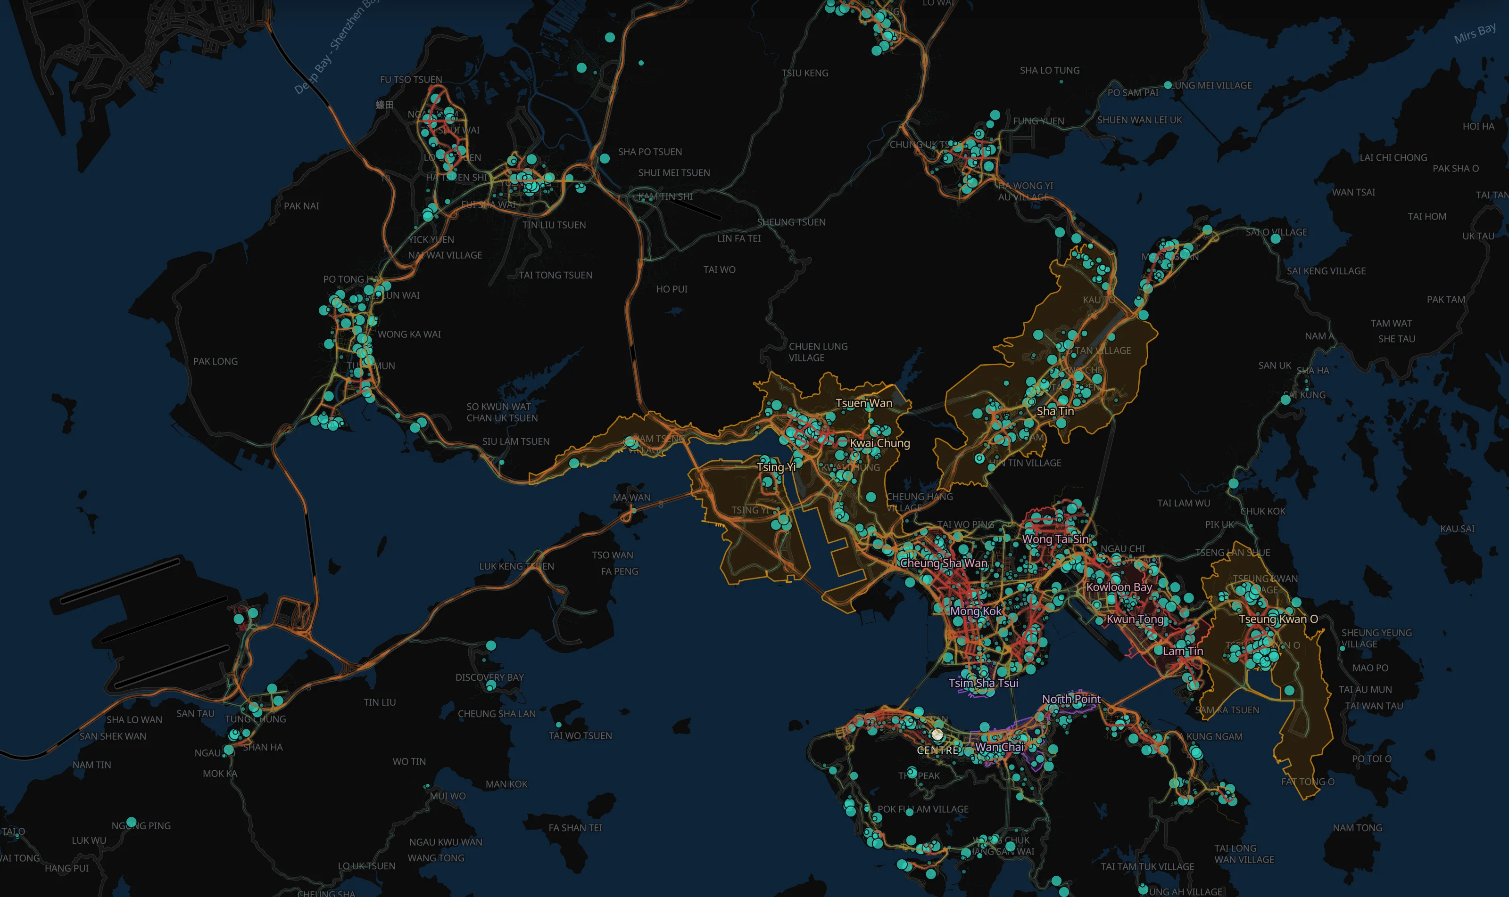Select the PO TOI O label
The image size is (1509, 897).
(1372, 758)
